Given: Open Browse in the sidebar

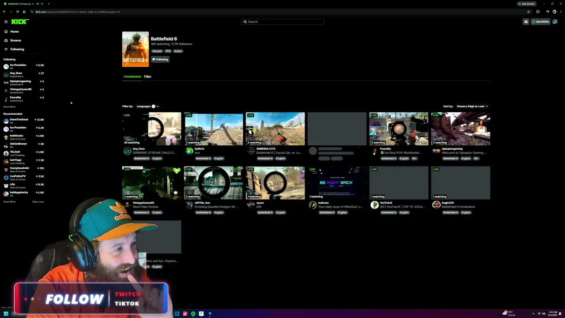Looking at the screenshot, I should pyautogui.click(x=15, y=40).
